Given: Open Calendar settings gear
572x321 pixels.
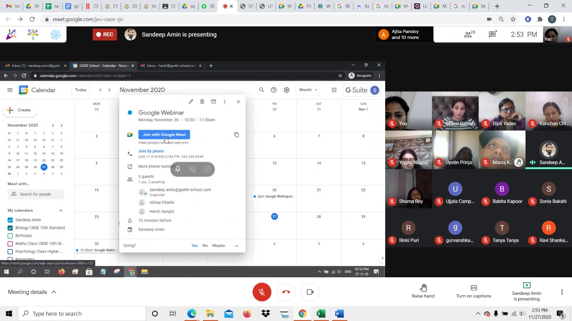Looking at the screenshot, I should tap(286, 90).
